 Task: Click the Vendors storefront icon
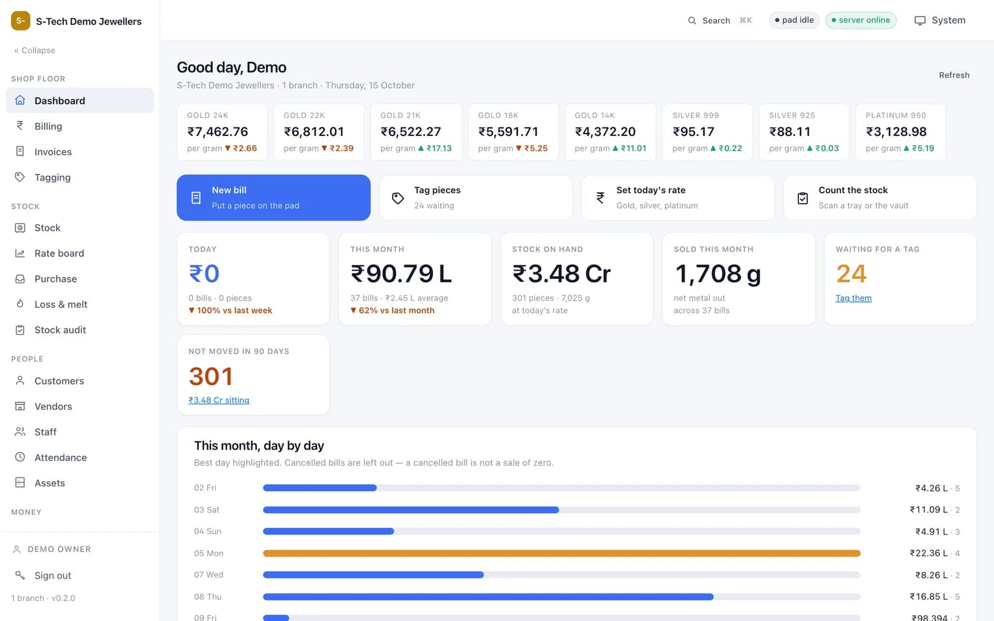coord(20,406)
